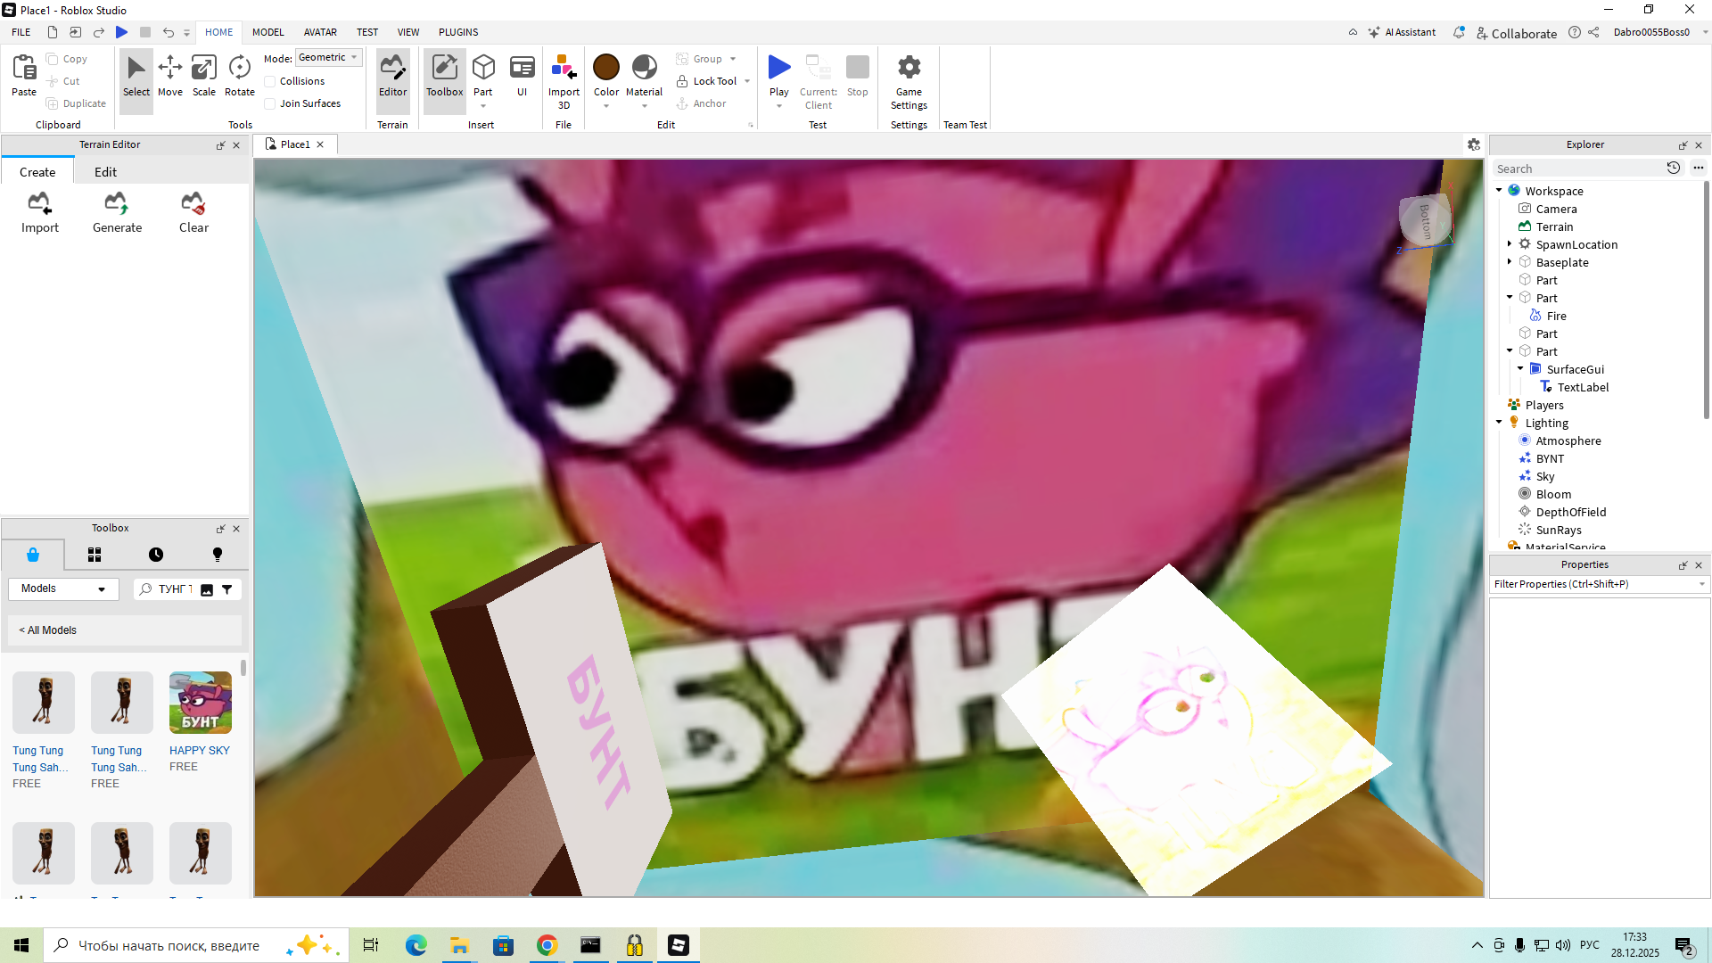Switch to Terrain Editor Edit tab
The width and height of the screenshot is (1712, 963).
pos(106,172)
